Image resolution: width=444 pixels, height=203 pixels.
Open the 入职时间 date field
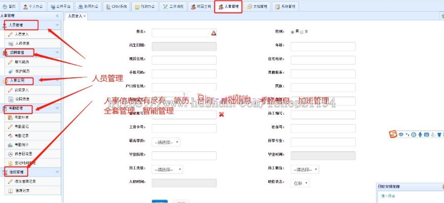(184, 183)
